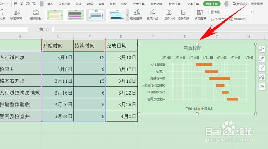Open the 绘图工具 tab
This screenshot has width=268, height=149.
[x=174, y=4]
